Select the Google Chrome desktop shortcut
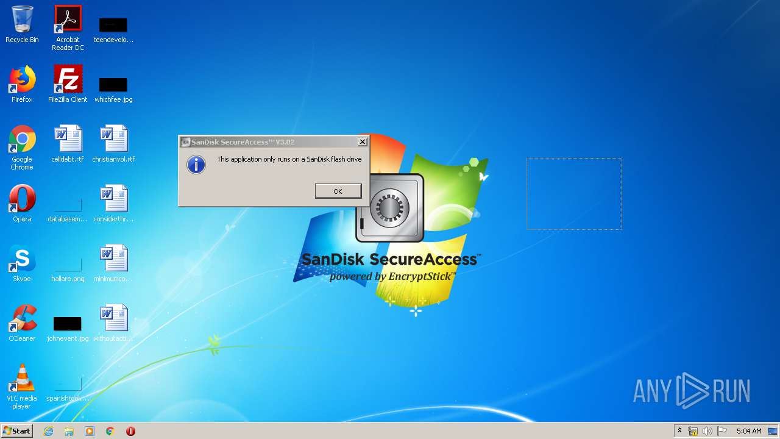The width and height of the screenshot is (780, 439). [x=22, y=148]
